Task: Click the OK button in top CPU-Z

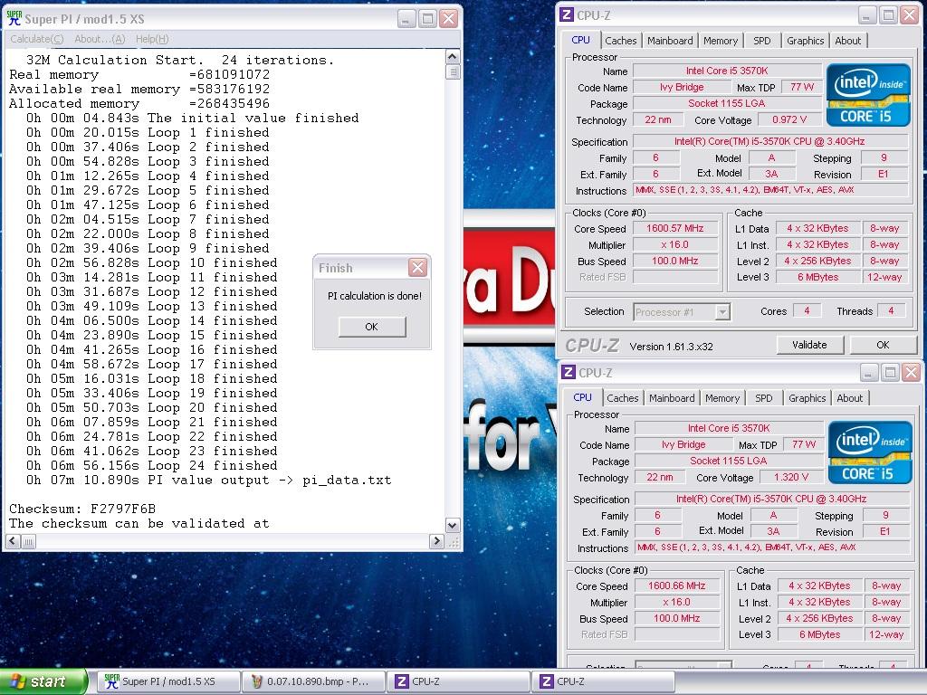Action: click(x=883, y=345)
